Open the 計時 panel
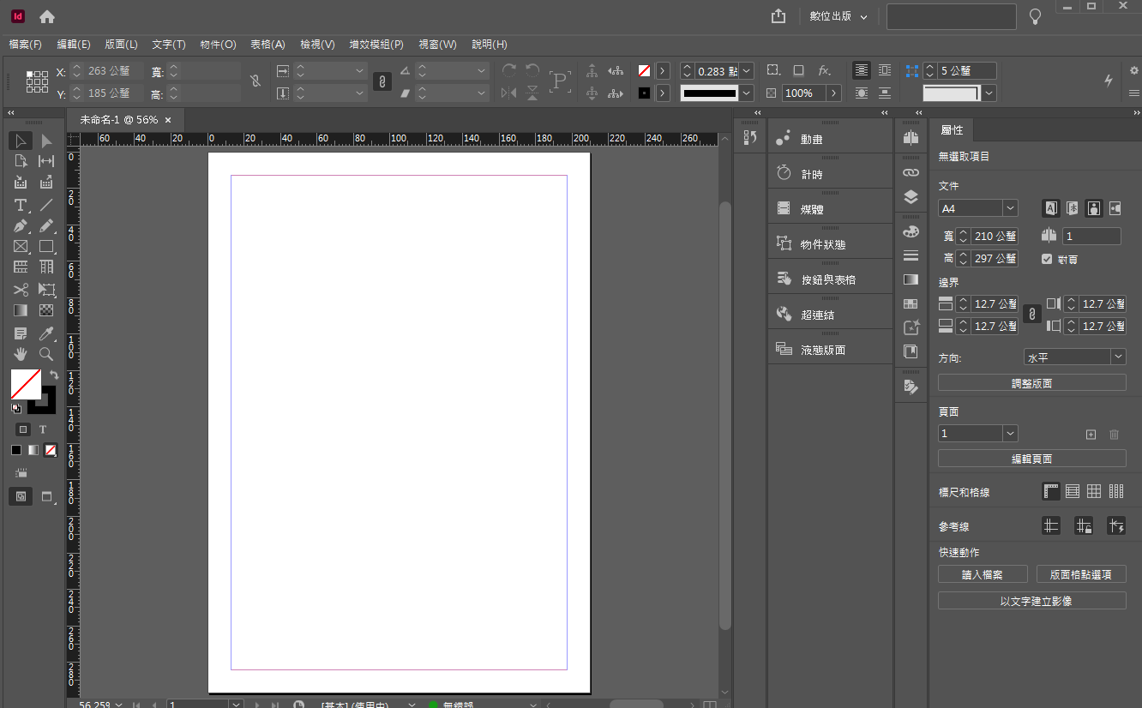This screenshot has height=708, width=1142. 831,174
